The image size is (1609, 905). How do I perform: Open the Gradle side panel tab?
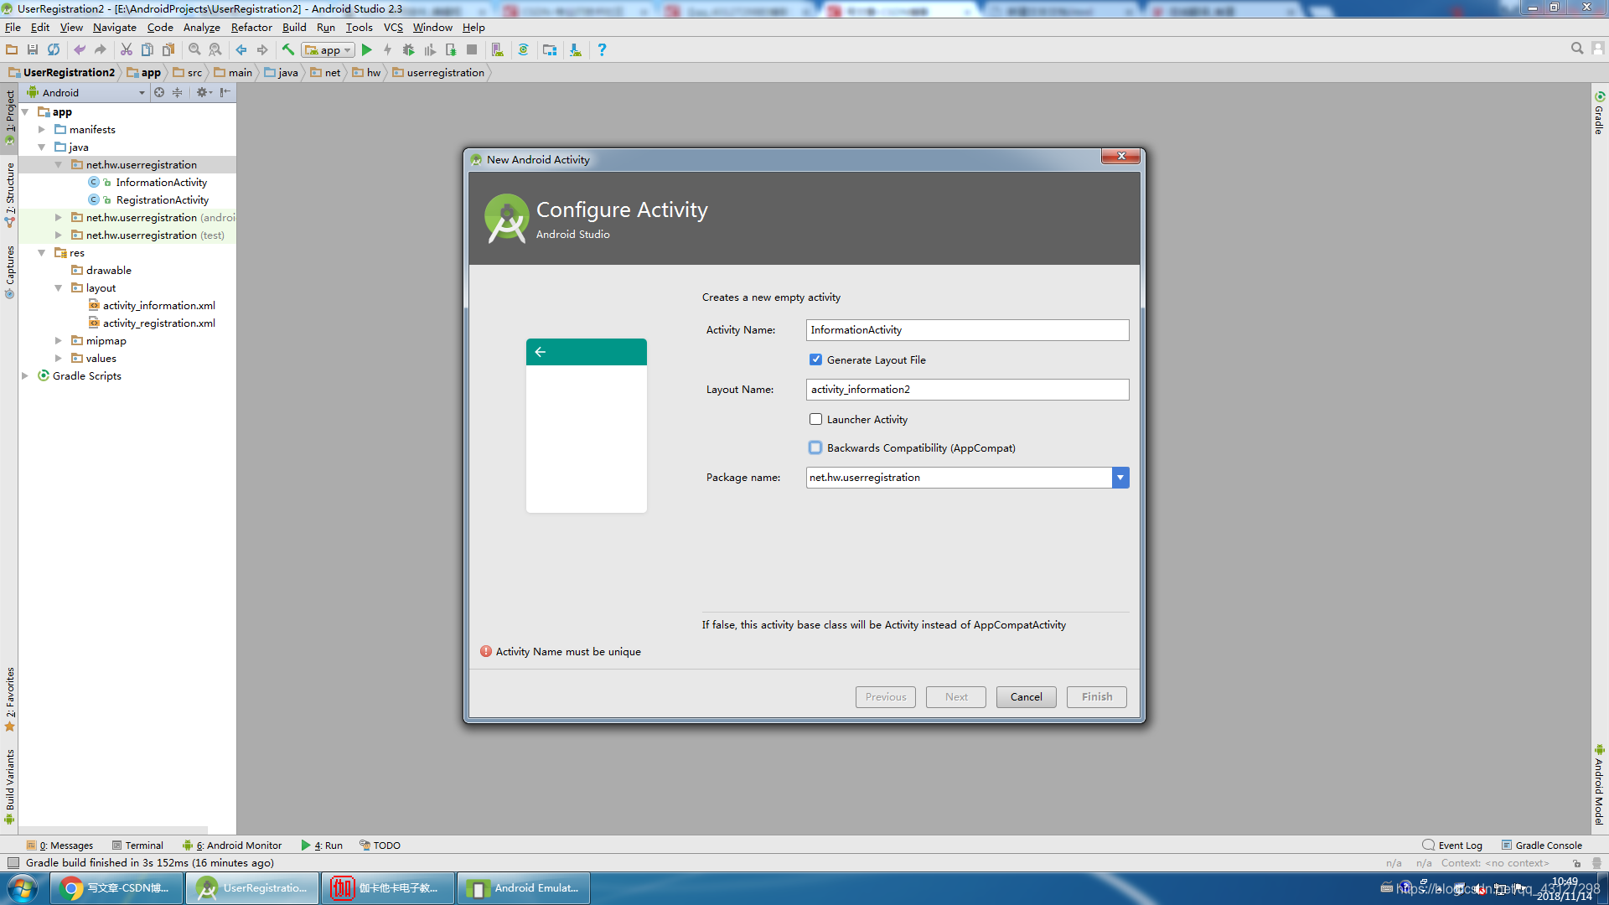click(1599, 114)
